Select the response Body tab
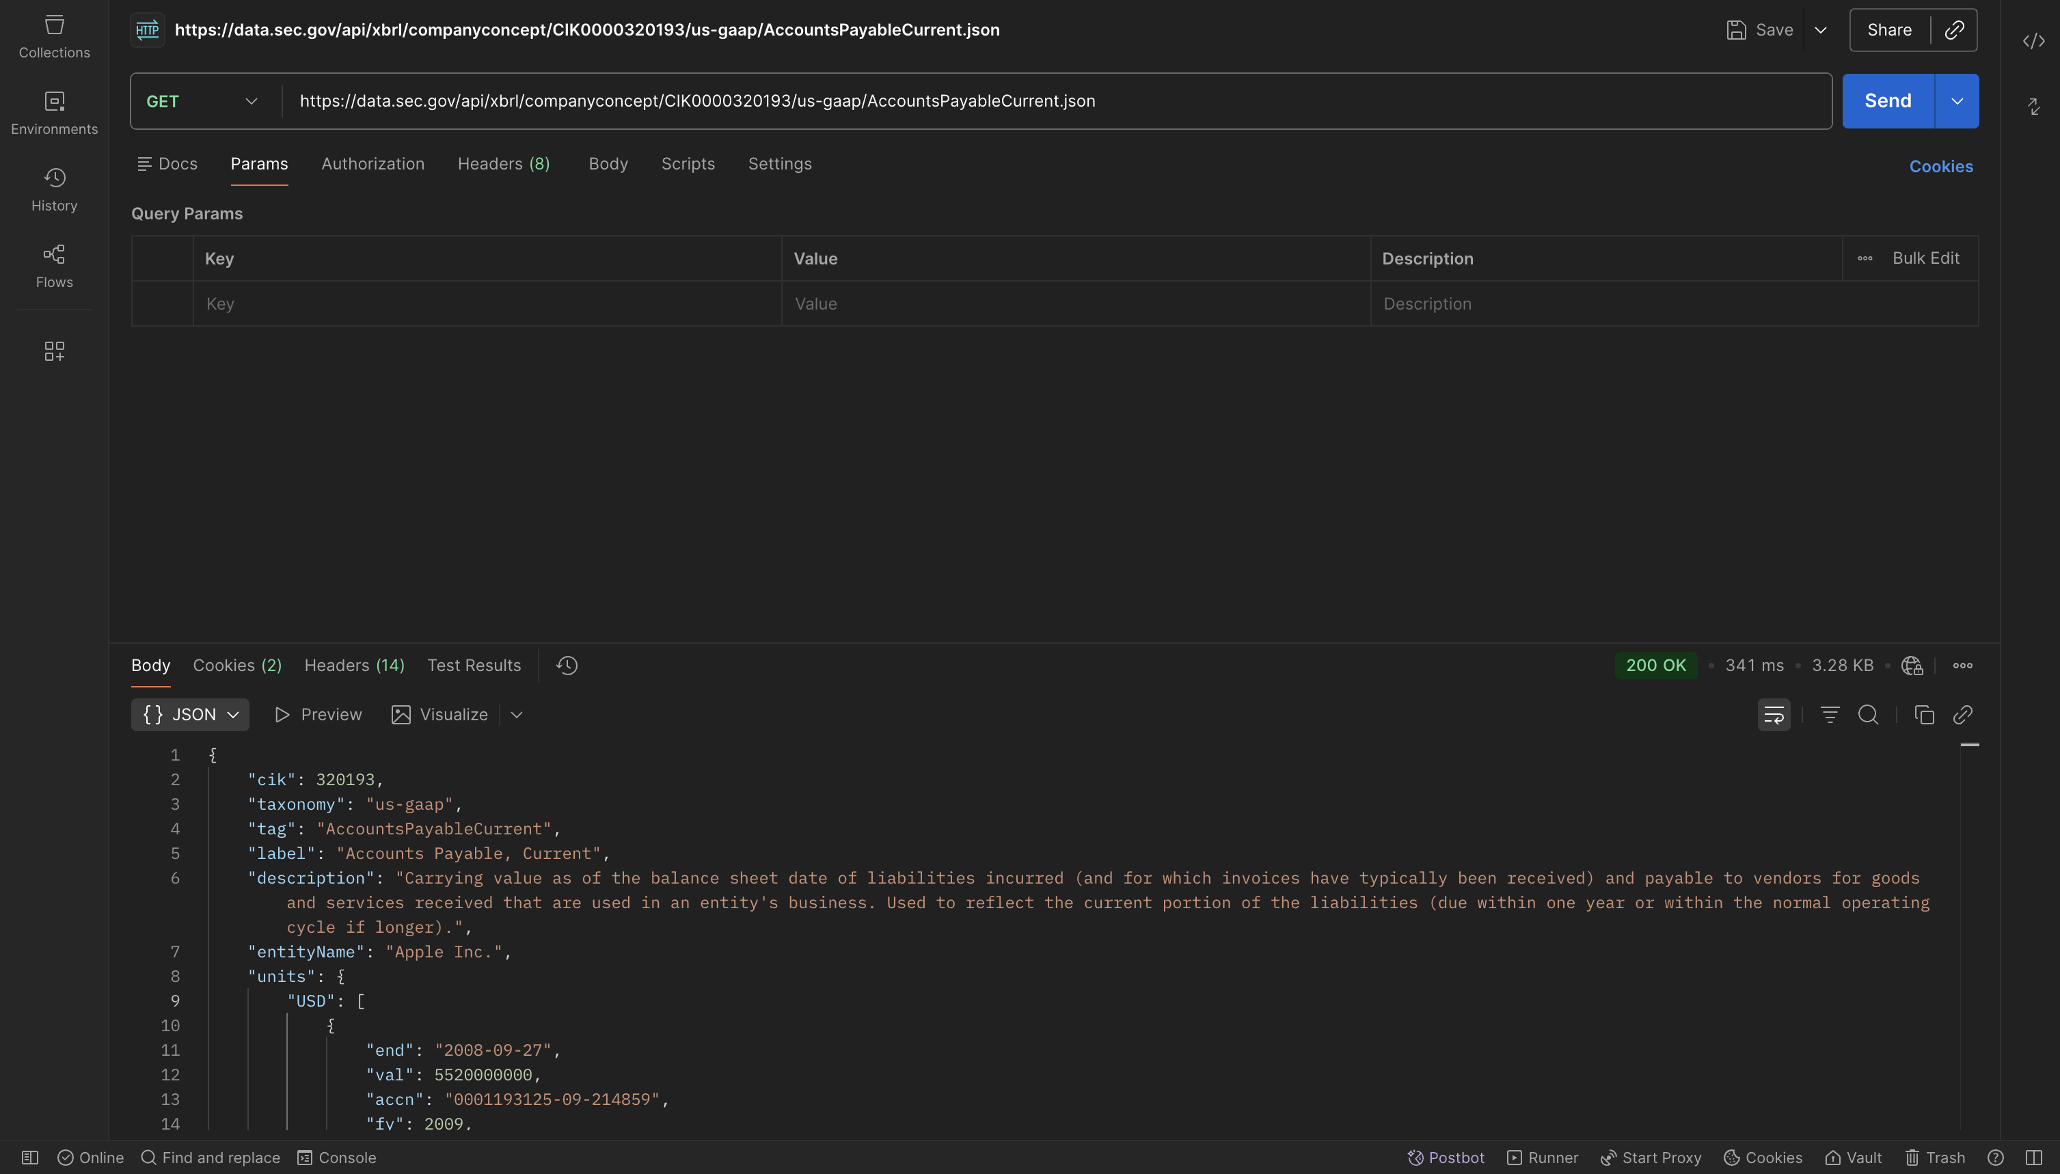The image size is (2060, 1174). (151, 665)
